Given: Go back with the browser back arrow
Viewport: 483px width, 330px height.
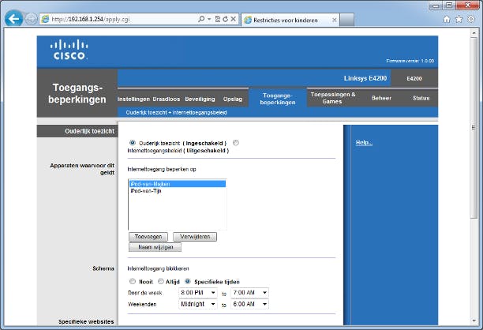Looking at the screenshot, I should pyautogui.click(x=14, y=19).
